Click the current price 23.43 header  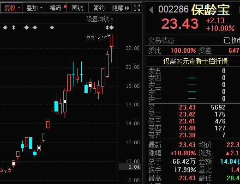click(x=180, y=24)
